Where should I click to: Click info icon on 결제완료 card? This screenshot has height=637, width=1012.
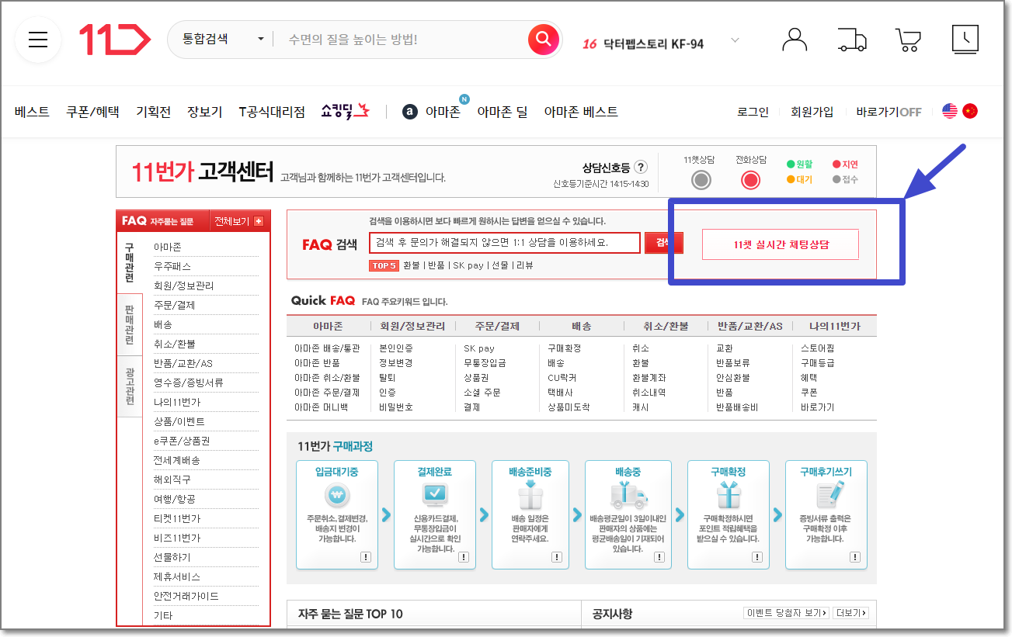click(464, 557)
